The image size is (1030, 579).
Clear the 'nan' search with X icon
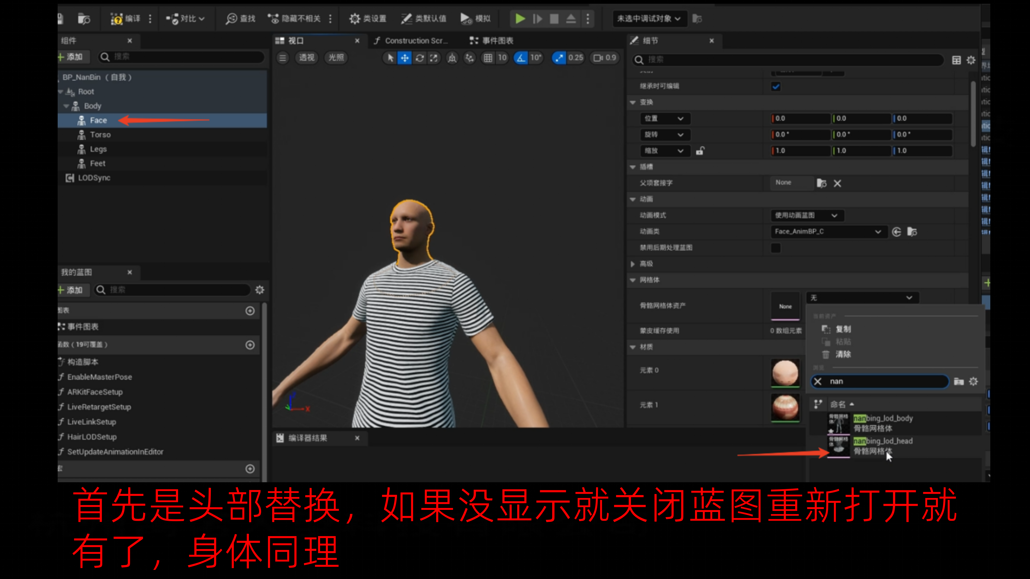tap(818, 382)
